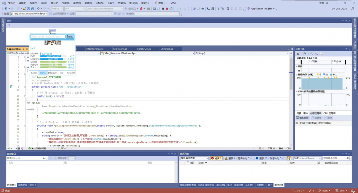Image resolution: width=358 pixels, height=193 pixels.
Task: Toggle the errors filter button in Error List
Action: (x=217, y=158)
